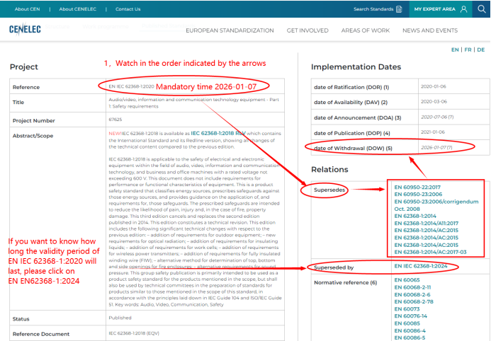This screenshot has width=491, height=341.
Task: Click the CENELEC logo
Action: tap(25, 30)
